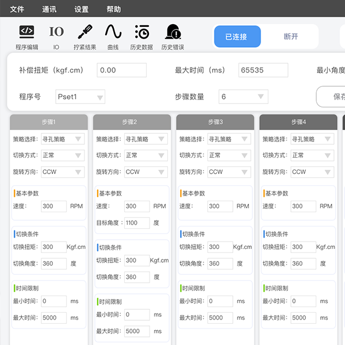Image resolution: width=345 pixels, height=345 pixels.
Task: Click 步骤3 最小时间 input field
Action: click(x=220, y=301)
